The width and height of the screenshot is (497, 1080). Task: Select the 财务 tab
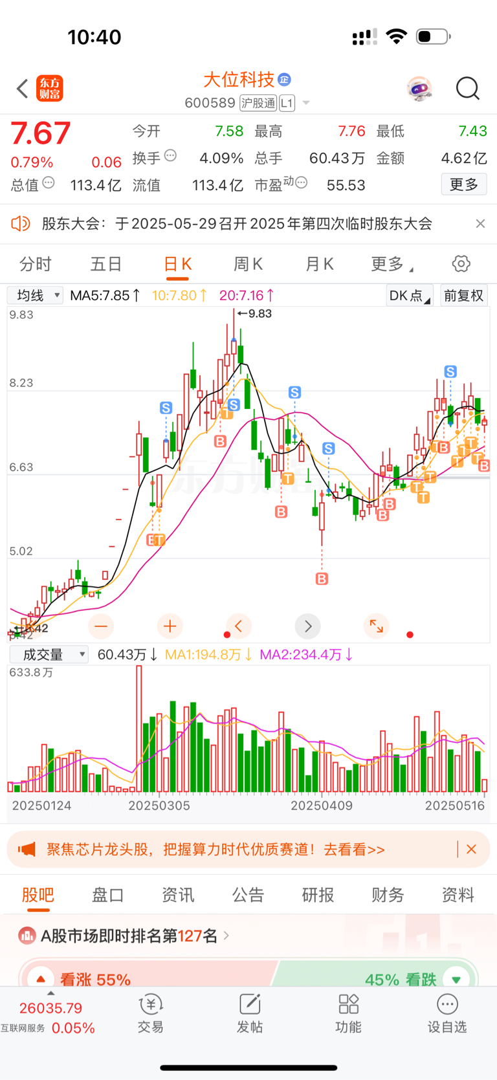388,895
